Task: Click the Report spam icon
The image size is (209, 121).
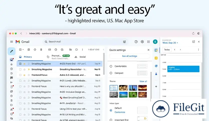Action: click(35, 49)
